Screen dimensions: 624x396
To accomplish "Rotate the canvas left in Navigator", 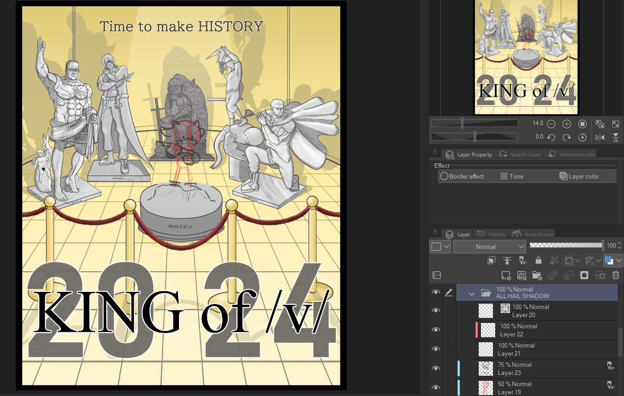I will pyautogui.click(x=551, y=137).
